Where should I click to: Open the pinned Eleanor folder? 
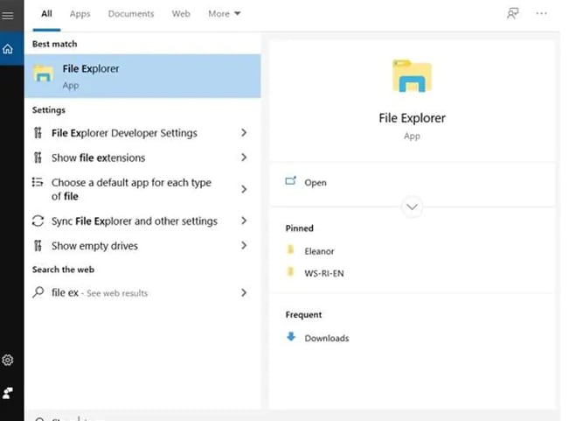[x=319, y=251]
